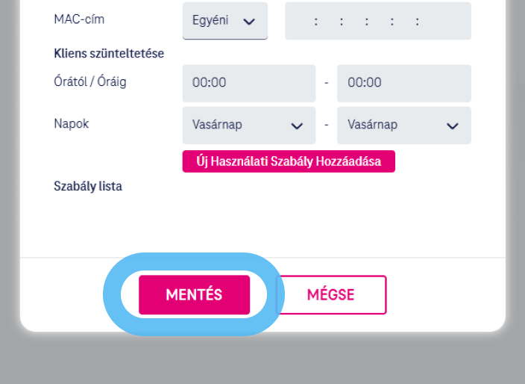The height and width of the screenshot is (384, 525).
Task: Click the third segment of MAC address field
Action: pyautogui.click(x=354, y=22)
